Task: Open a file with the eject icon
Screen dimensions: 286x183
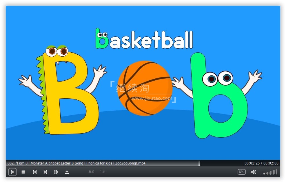Action: click(x=67, y=172)
